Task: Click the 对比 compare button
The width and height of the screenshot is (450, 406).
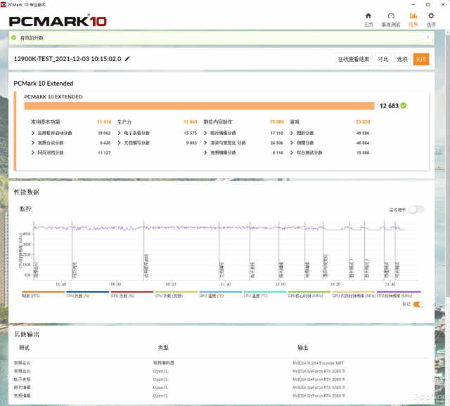Action: pos(383,59)
